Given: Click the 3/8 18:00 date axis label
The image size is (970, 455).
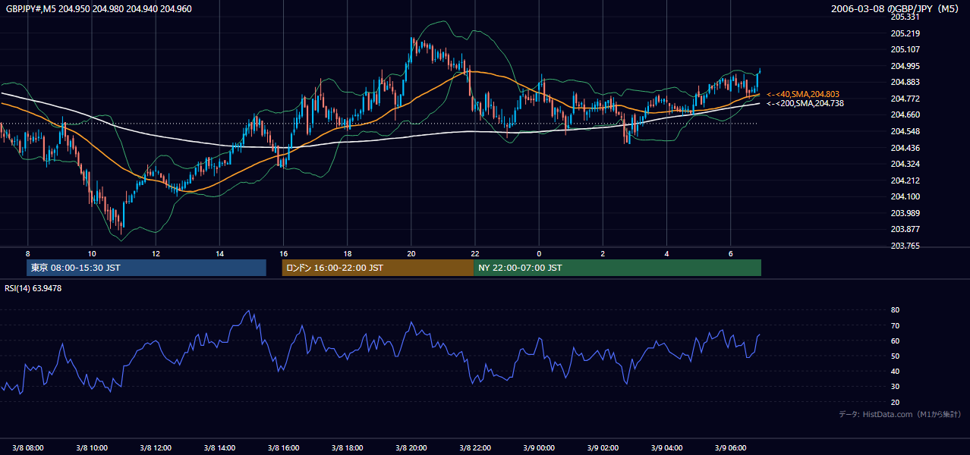Looking at the screenshot, I should click(347, 447).
